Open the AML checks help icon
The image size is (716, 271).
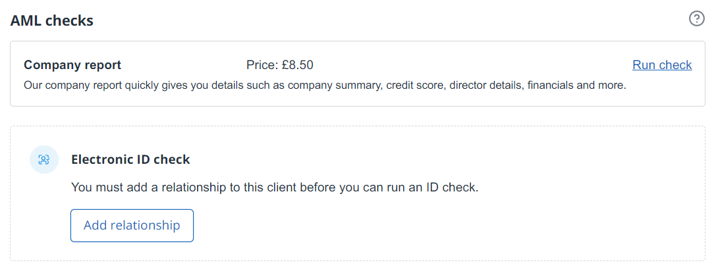(696, 18)
